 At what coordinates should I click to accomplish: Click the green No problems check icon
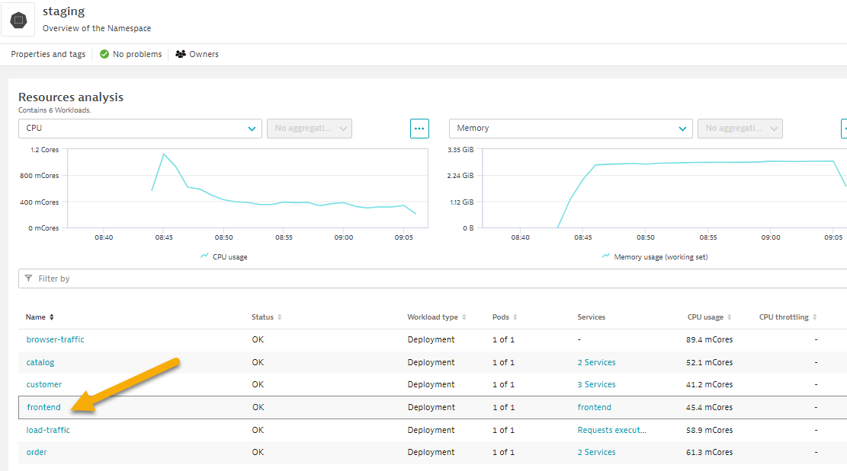pyautogui.click(x=104, y=55)
